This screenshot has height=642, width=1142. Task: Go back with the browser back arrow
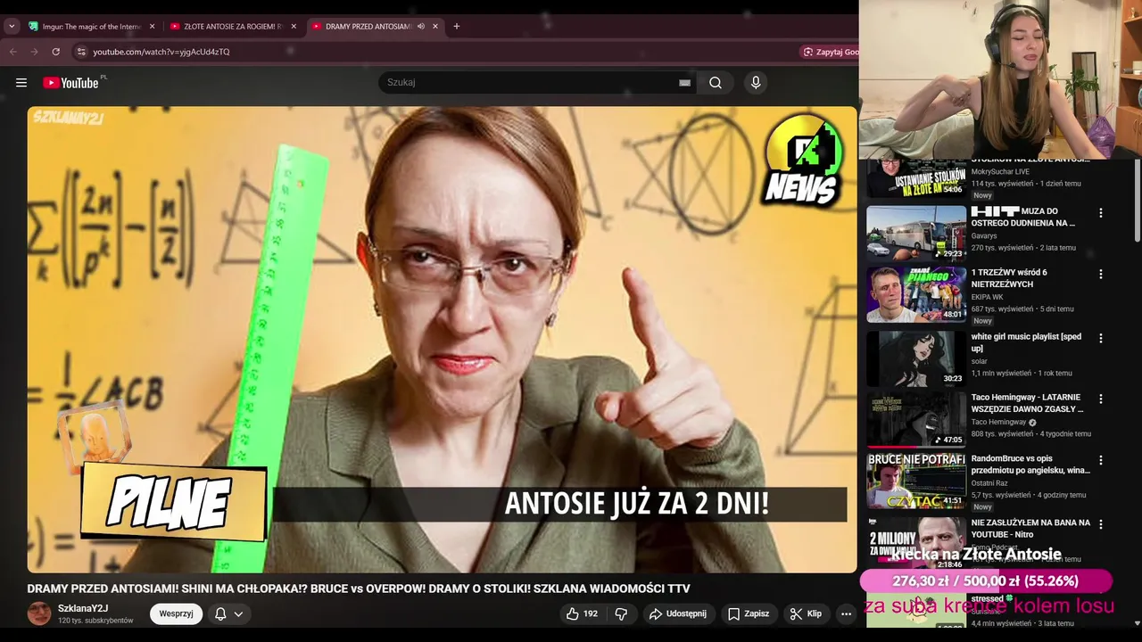point(12,52)
